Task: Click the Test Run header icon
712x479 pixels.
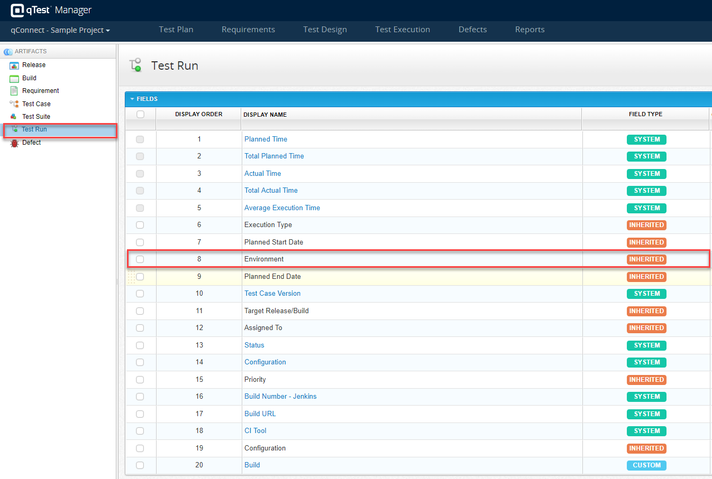Action: 135,65
